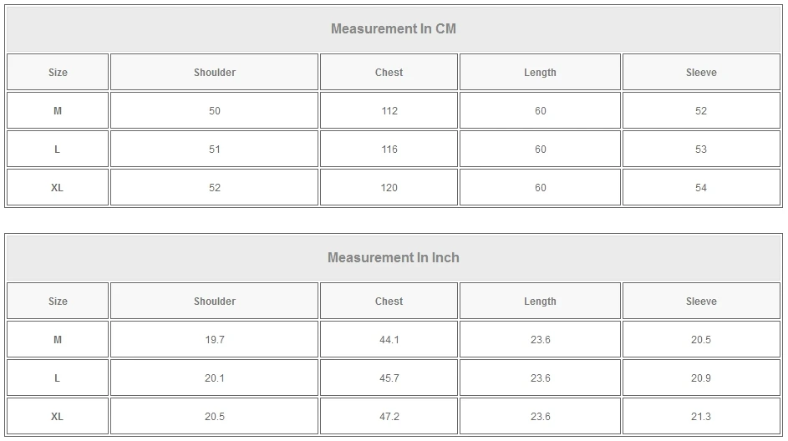Click the chest value 47.2 cell
The image size is (788, 441).
(x=389, y=417)
